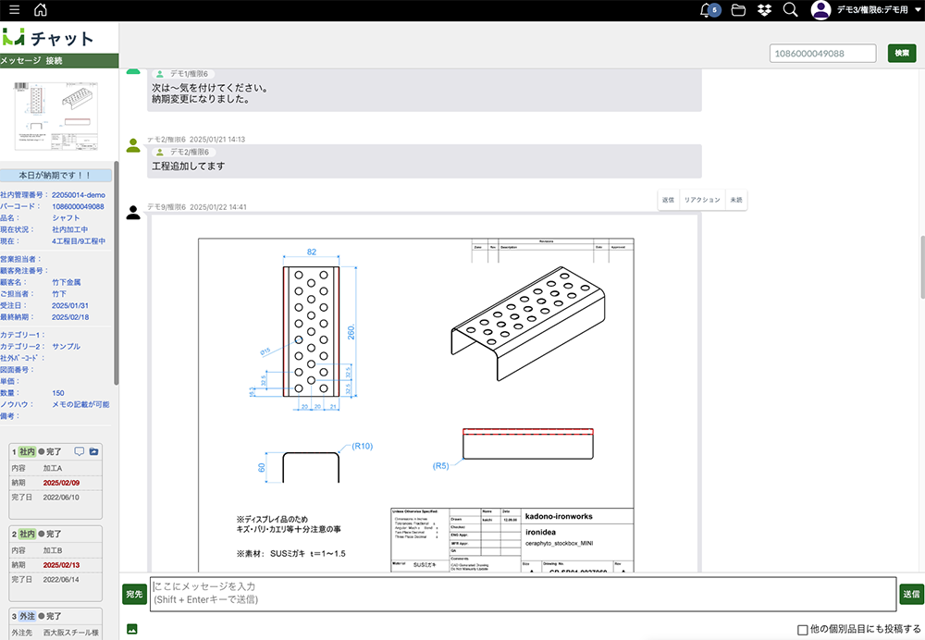The height and width of the screenshot is (640, 925).
Task: Click ノウハウ value メモの記載が可能
Action: (80, 405)
